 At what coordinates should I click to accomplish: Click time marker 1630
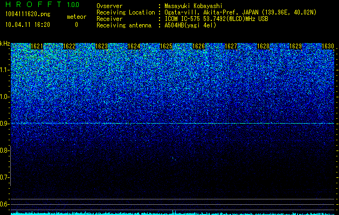coord(328,46)
